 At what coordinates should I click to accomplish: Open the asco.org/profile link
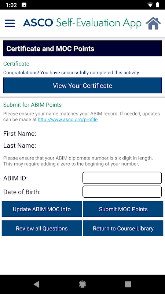point(67,119)
